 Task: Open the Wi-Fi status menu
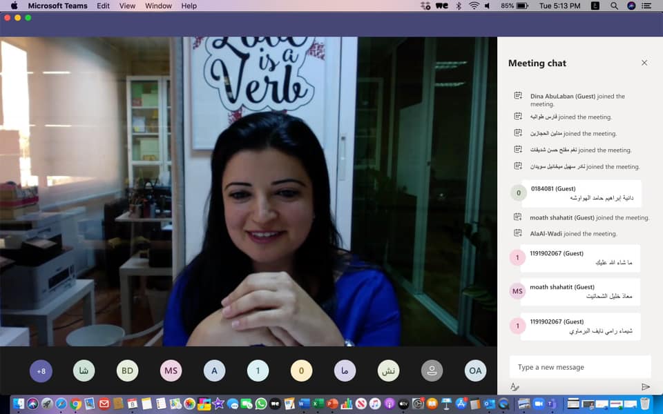(474, 6)
